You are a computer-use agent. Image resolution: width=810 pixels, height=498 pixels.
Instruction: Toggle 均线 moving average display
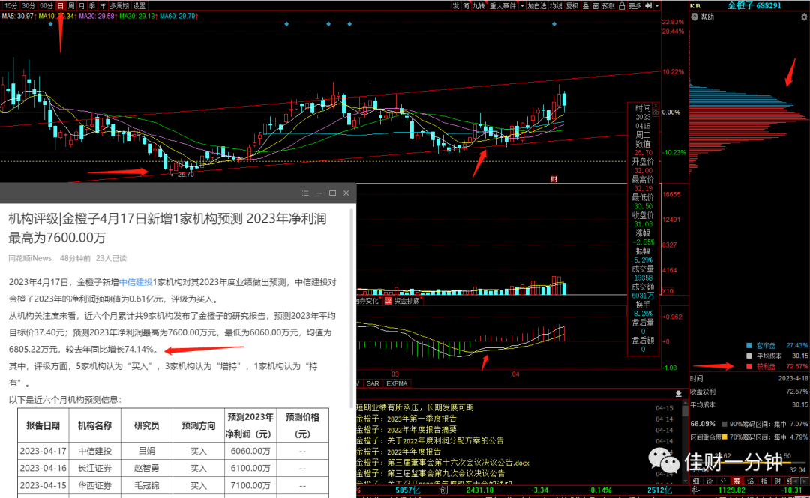(556, 6)
